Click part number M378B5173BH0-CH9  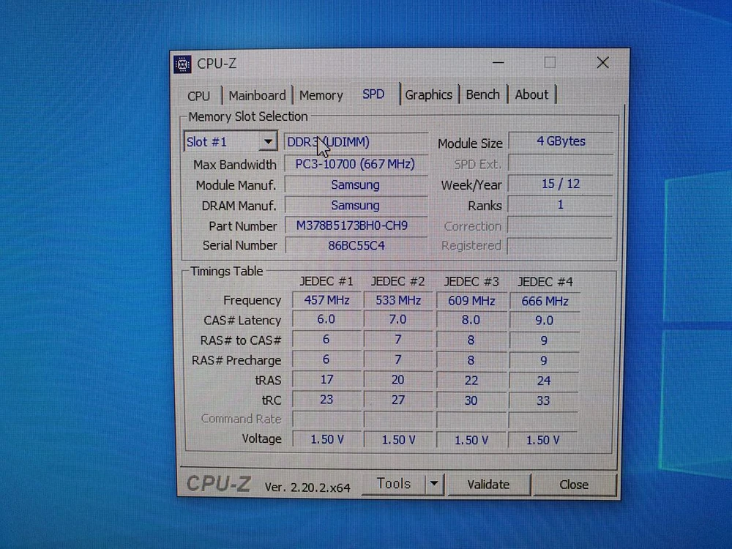tap(356, 226)
